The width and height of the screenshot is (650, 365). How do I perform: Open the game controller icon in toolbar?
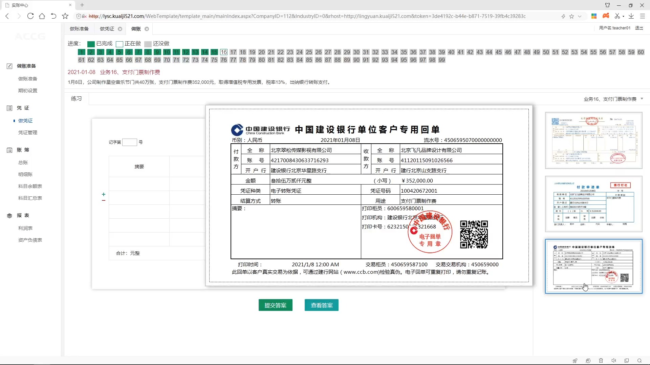[x=606, y=16]
